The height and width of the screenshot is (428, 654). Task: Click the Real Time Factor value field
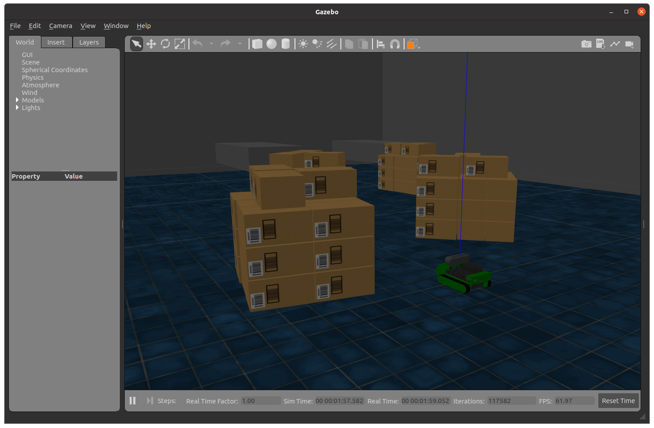pyautogui.click(x=261, y=401)
